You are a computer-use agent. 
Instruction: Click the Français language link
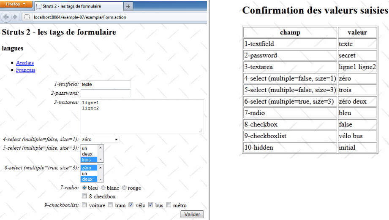coord(25,70)
